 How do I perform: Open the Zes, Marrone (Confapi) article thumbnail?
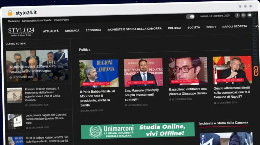[x=143, y=72]
